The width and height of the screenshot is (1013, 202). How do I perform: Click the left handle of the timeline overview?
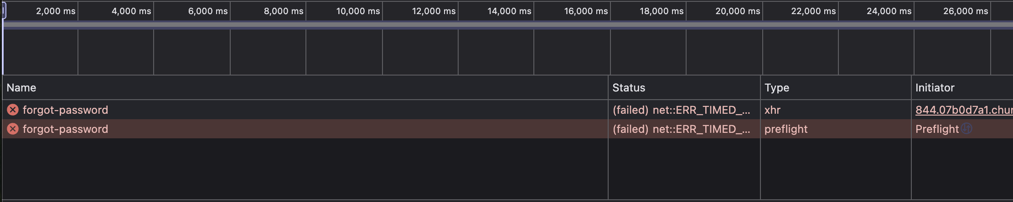(4, 11)
